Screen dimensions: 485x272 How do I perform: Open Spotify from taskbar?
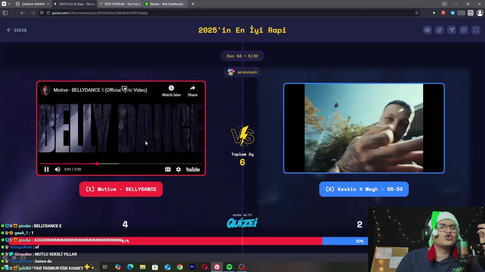click(229, 267)
